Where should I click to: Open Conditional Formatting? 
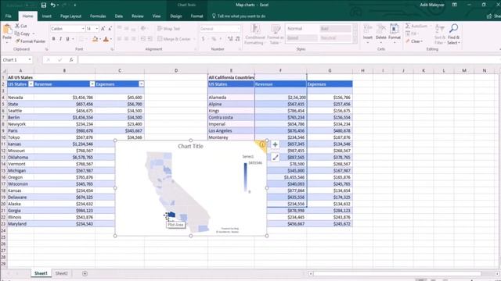255,34
